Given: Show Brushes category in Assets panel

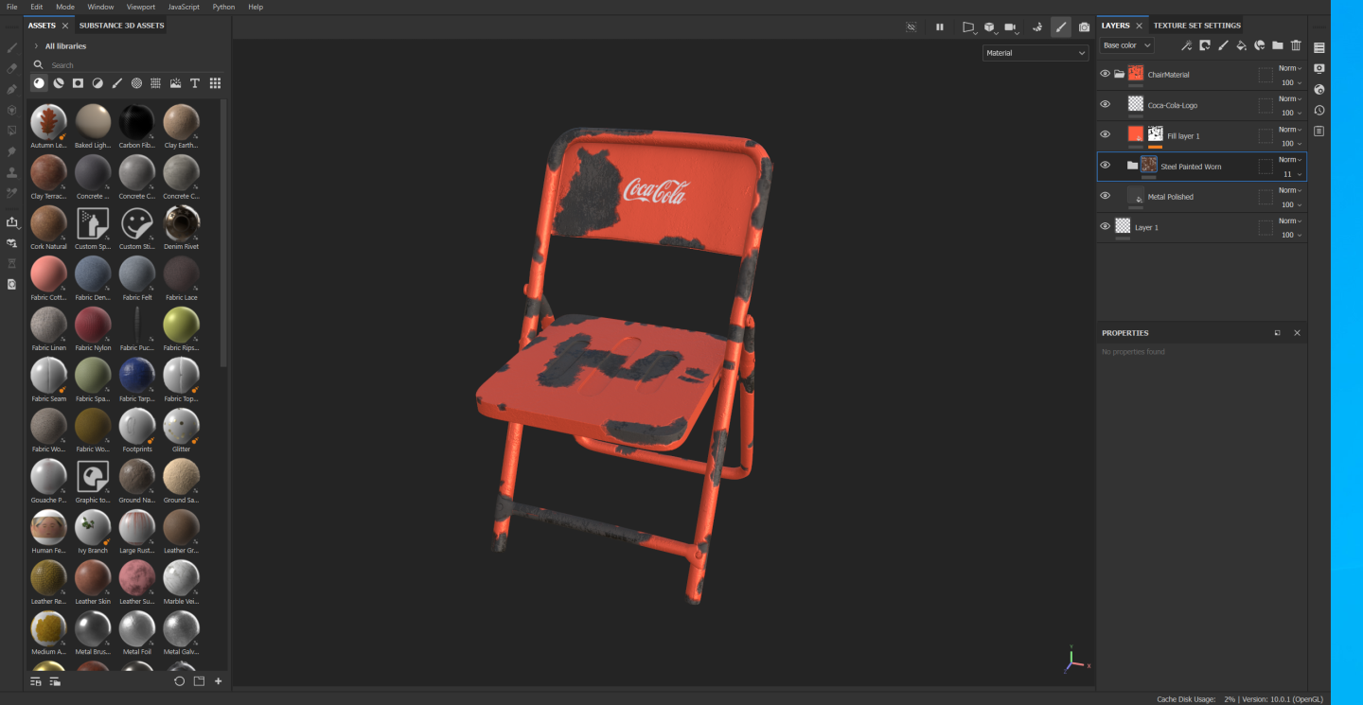Looking at the screenshot, I should pyautogui.click(x=116, y=83).
